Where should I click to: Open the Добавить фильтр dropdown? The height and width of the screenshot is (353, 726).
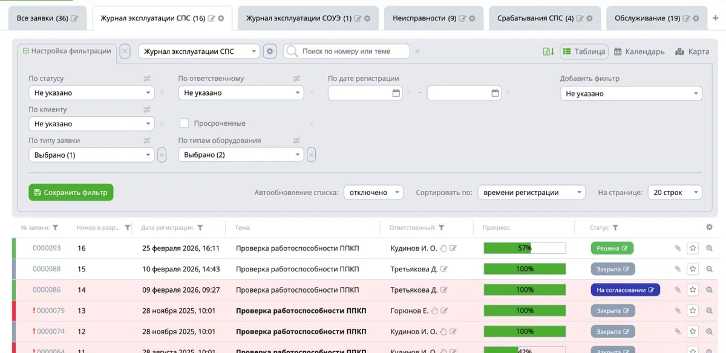click(x=631, y=94)
